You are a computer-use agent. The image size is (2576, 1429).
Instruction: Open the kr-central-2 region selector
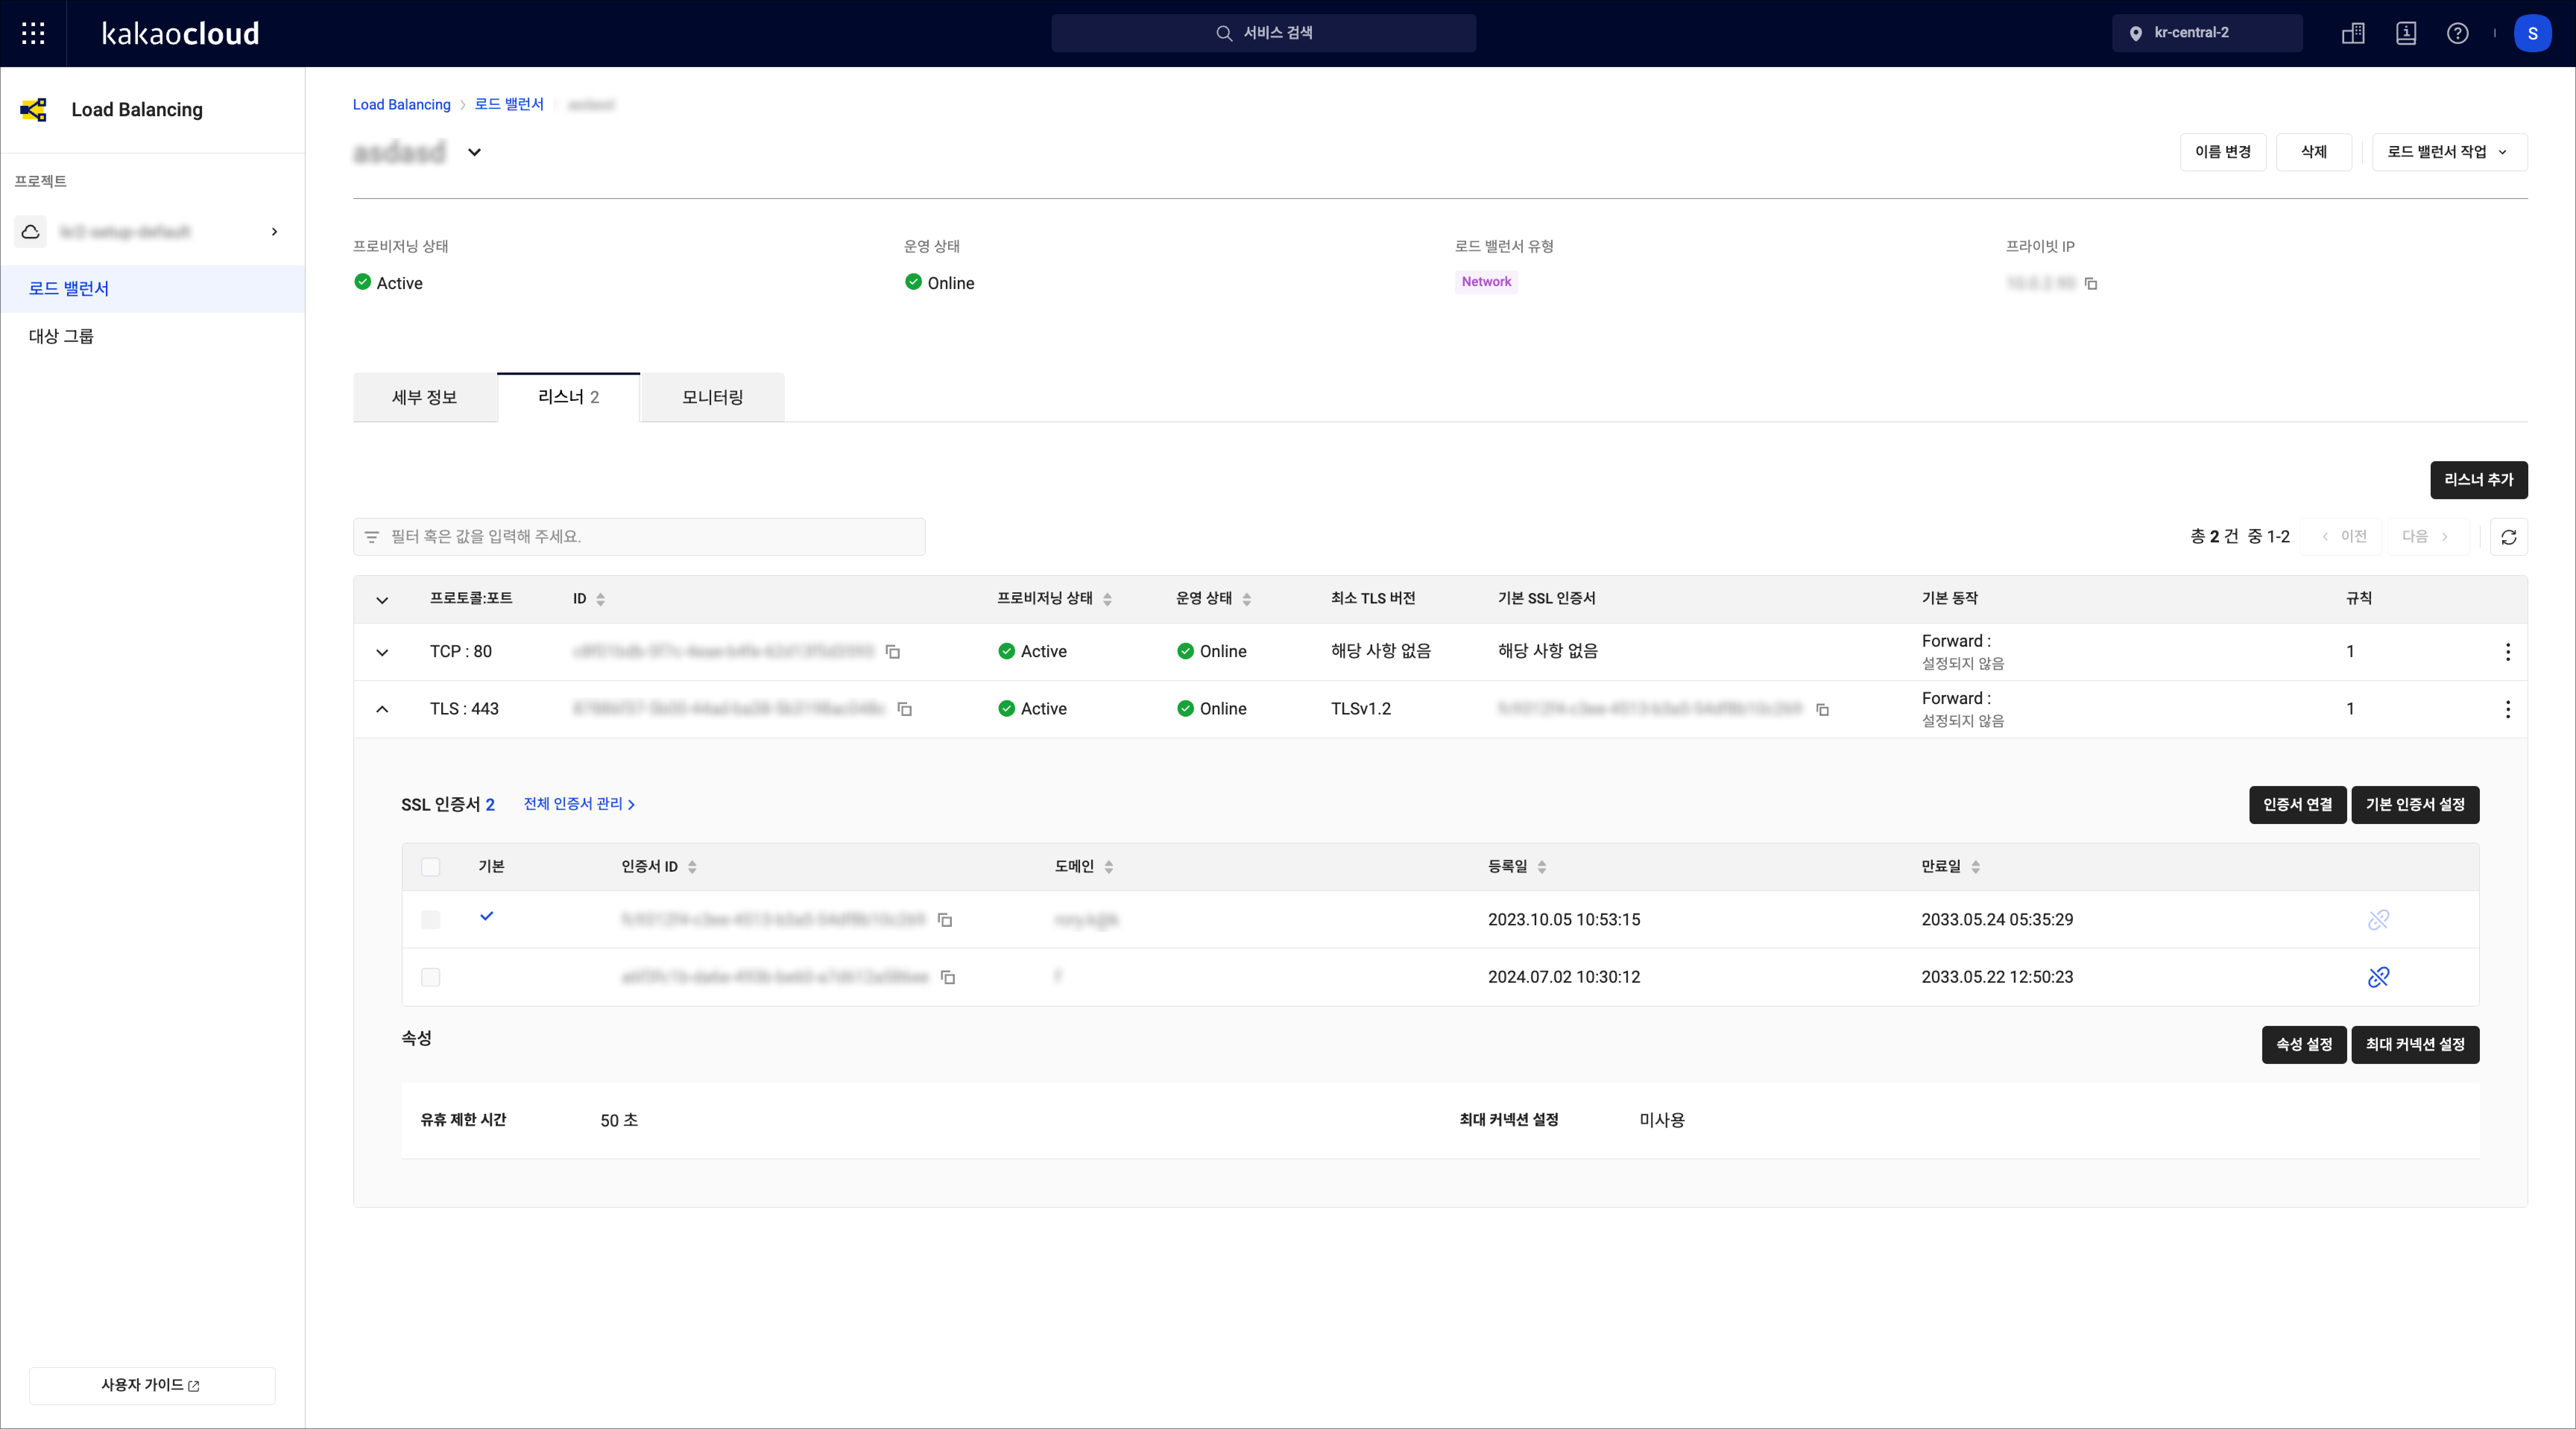pos(2207,33)
